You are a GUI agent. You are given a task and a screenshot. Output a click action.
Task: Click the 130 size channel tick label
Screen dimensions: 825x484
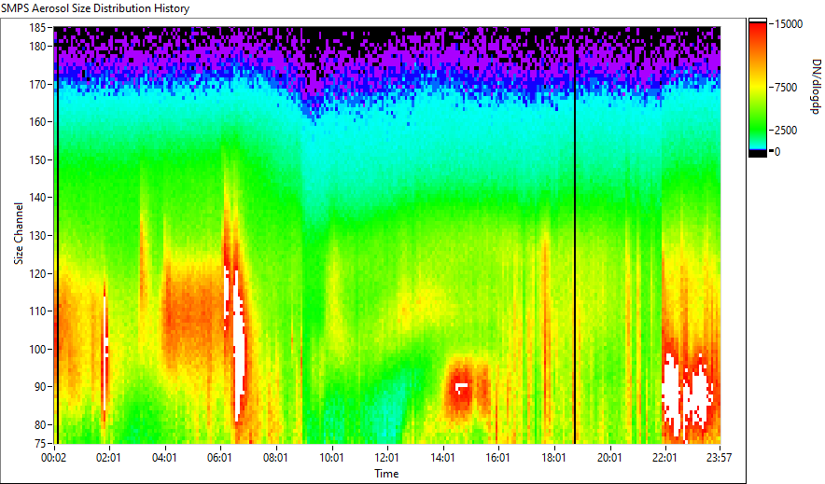(x=36, y=236)
